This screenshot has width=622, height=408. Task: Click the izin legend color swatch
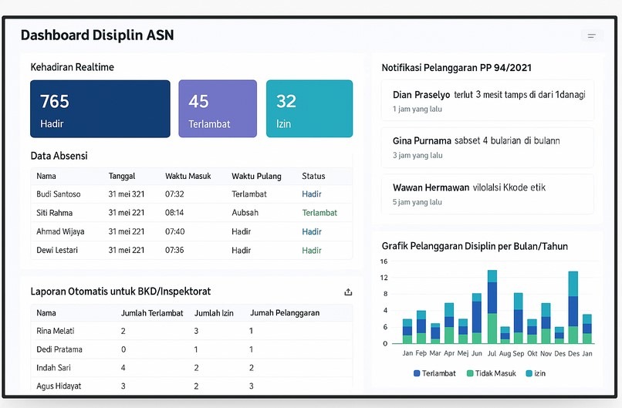tap(529, 373)
